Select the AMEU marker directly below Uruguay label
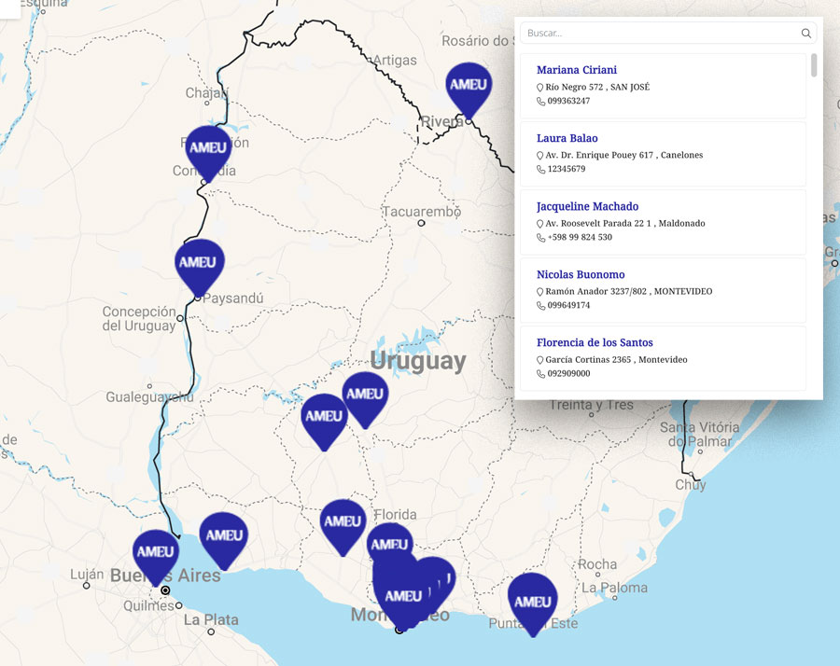 [x=365, y=395]
